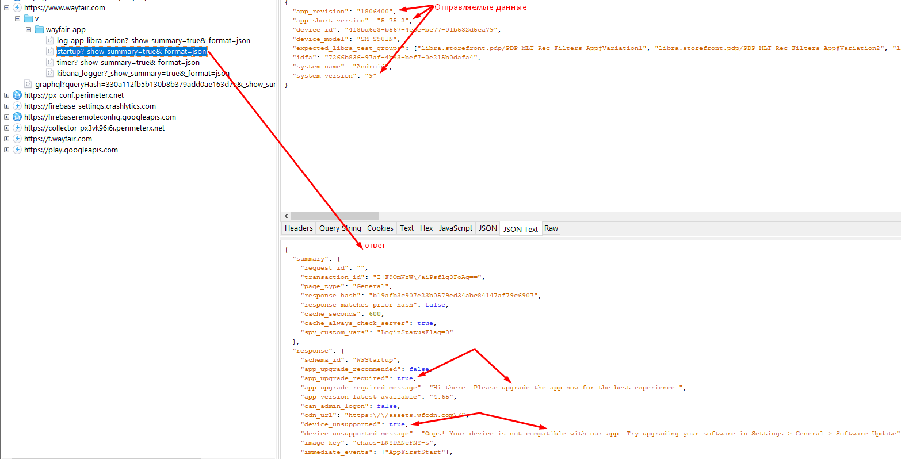Click the lightning icon beside firebase-settings.crashlytics.com

tap(17, 106)
